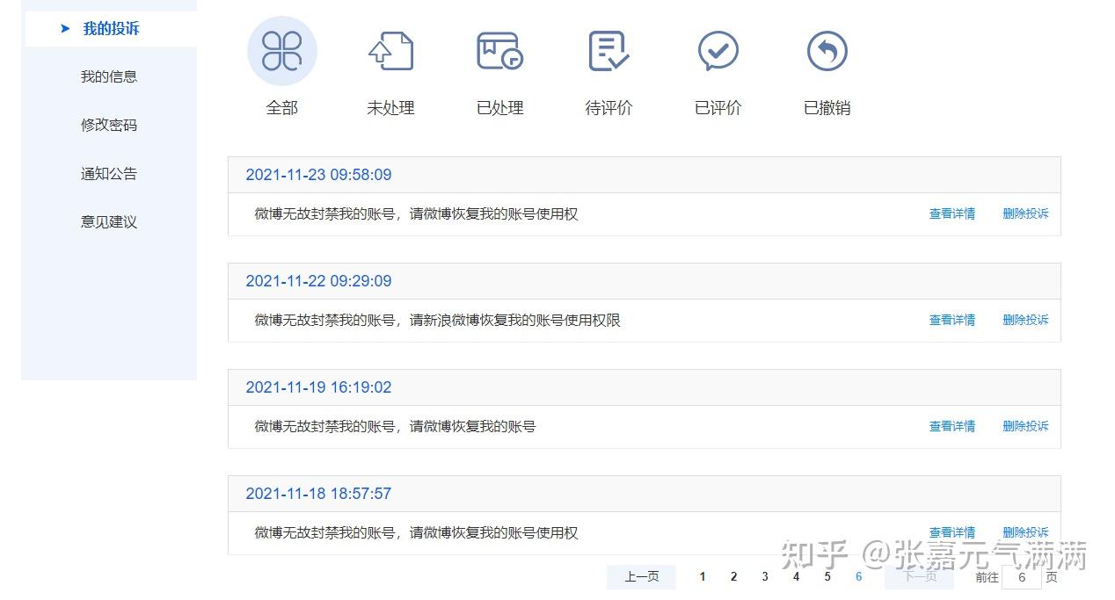Delete the 2021-11-22 complaint
Screen dimensions: 1115x600
pos(1026,320)
